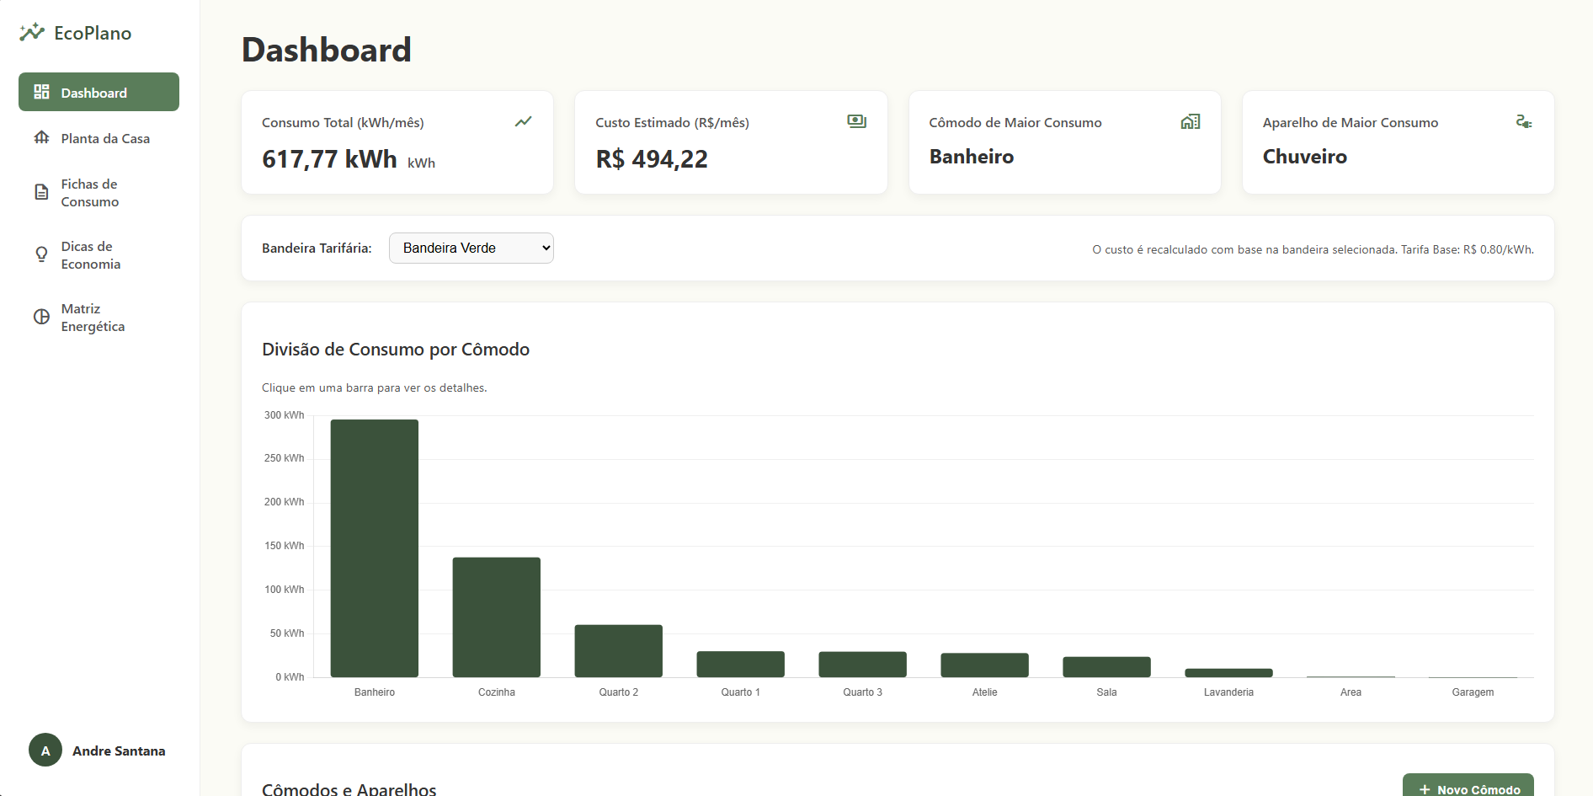Open the Andre Santana user avatar

tap(45, 750)
